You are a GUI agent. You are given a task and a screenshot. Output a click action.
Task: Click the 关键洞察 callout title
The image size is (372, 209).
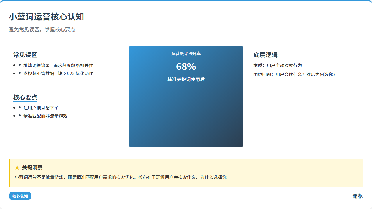[32, 167]
